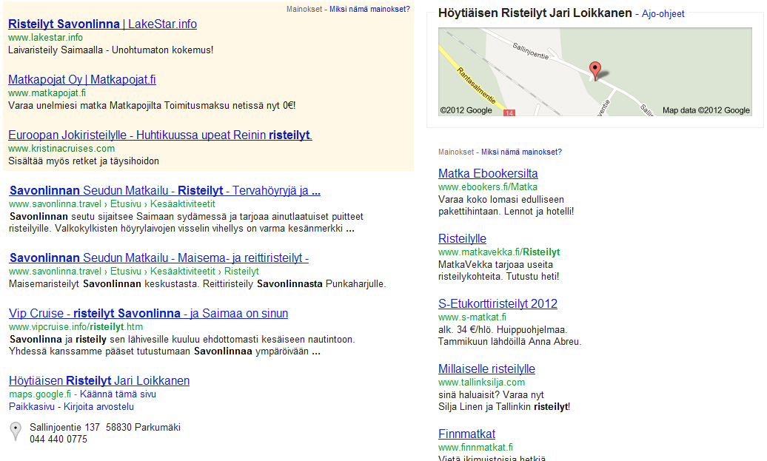Open Höytiäisen Risteilyt Jari Loikkanen search result

[99, 381]
